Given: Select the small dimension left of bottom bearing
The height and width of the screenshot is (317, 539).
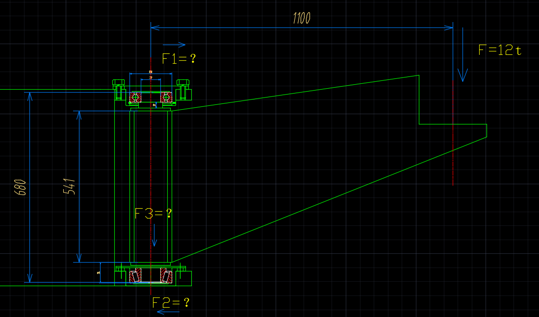Looking at the screenshot, I should (x=100, y=272).
